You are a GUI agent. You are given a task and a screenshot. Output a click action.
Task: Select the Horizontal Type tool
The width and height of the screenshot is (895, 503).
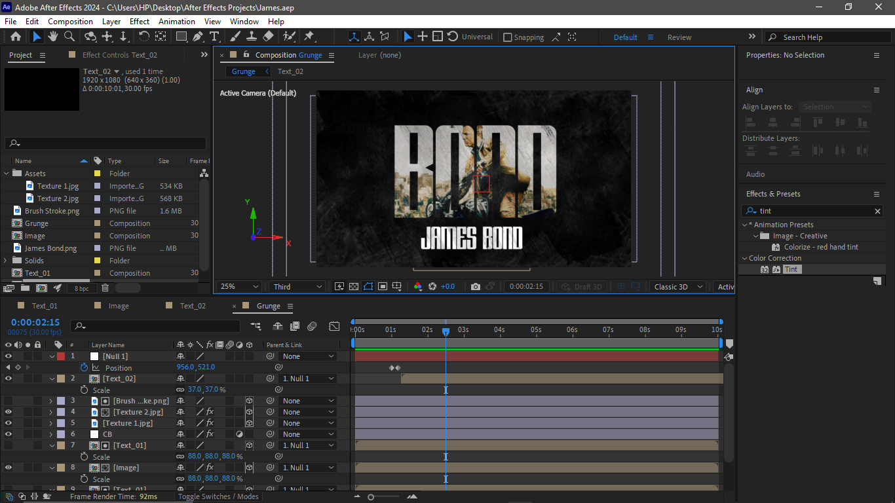(x=214, y=37)
